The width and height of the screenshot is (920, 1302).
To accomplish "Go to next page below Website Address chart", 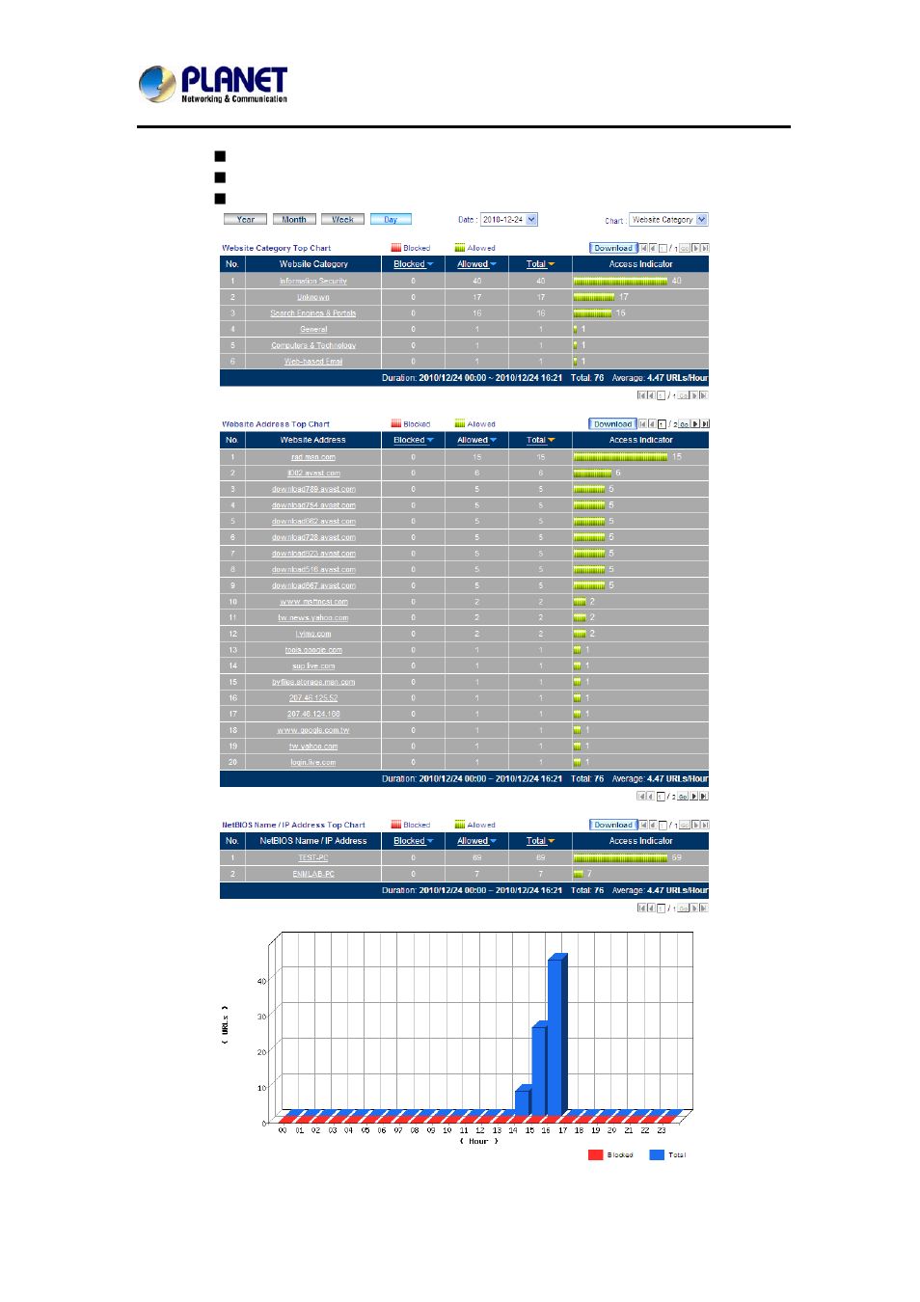I will (694, 797).
